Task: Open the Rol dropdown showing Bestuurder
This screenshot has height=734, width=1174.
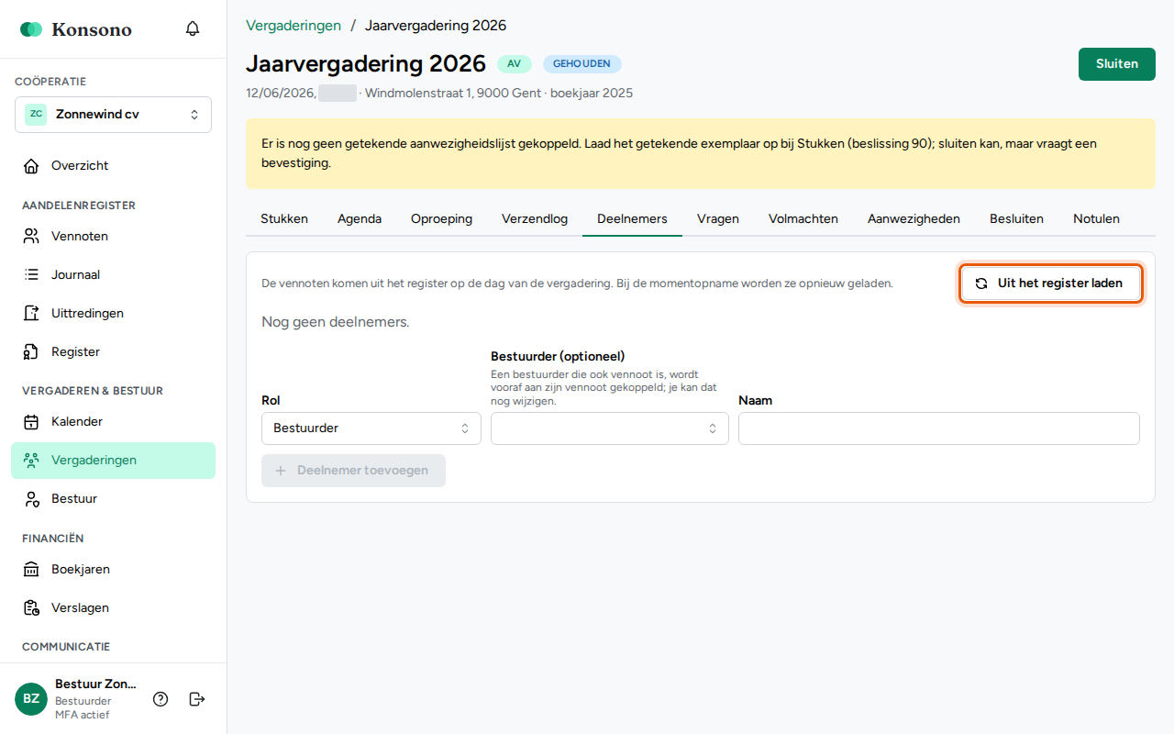Action: 371,428
